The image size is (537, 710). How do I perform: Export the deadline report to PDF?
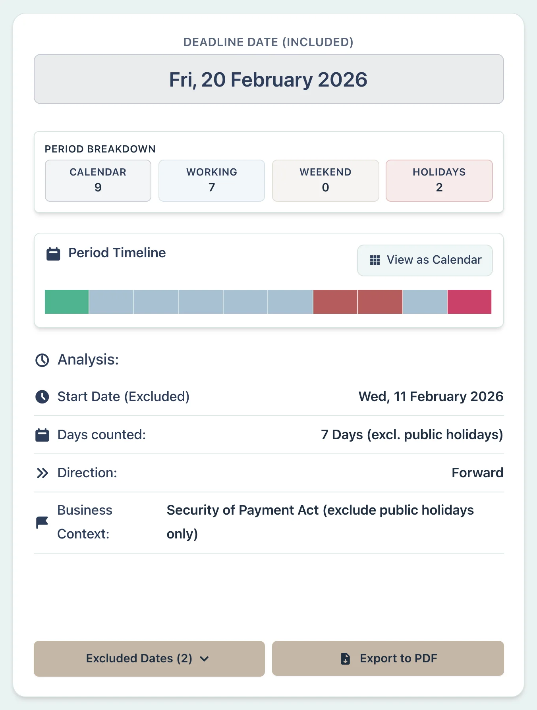(x=388, y=658)
